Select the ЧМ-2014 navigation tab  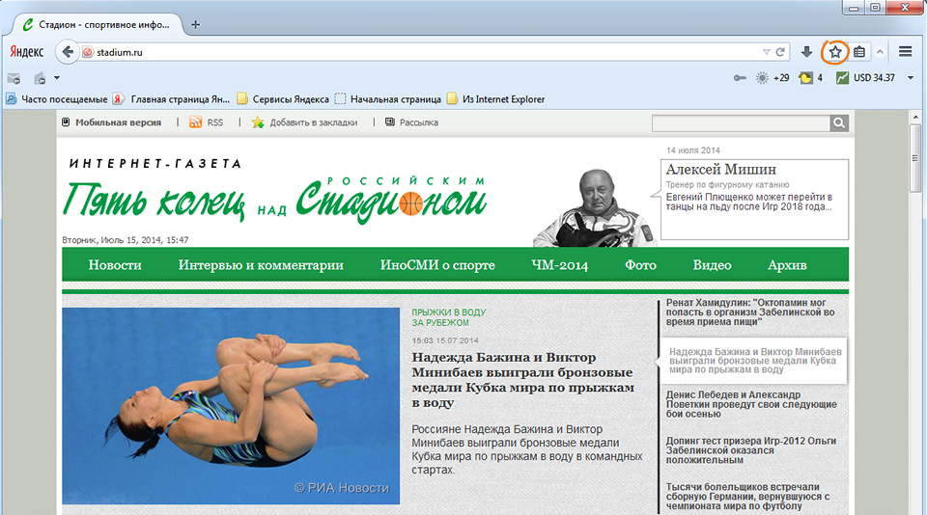(x=559, y=265)
